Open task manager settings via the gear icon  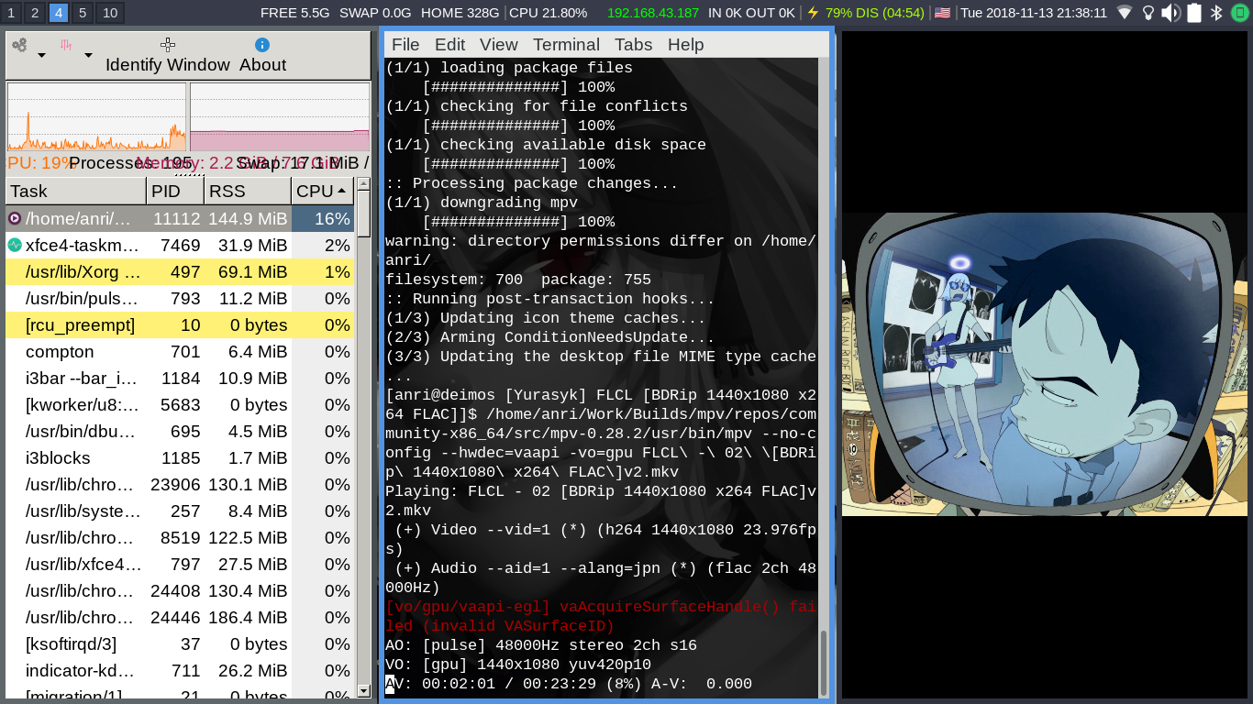tap(20, 44)
